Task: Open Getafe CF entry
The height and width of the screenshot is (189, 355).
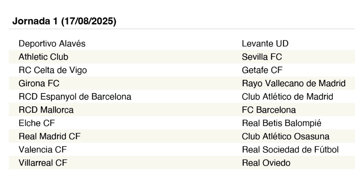Action: [x=262, y=70]
